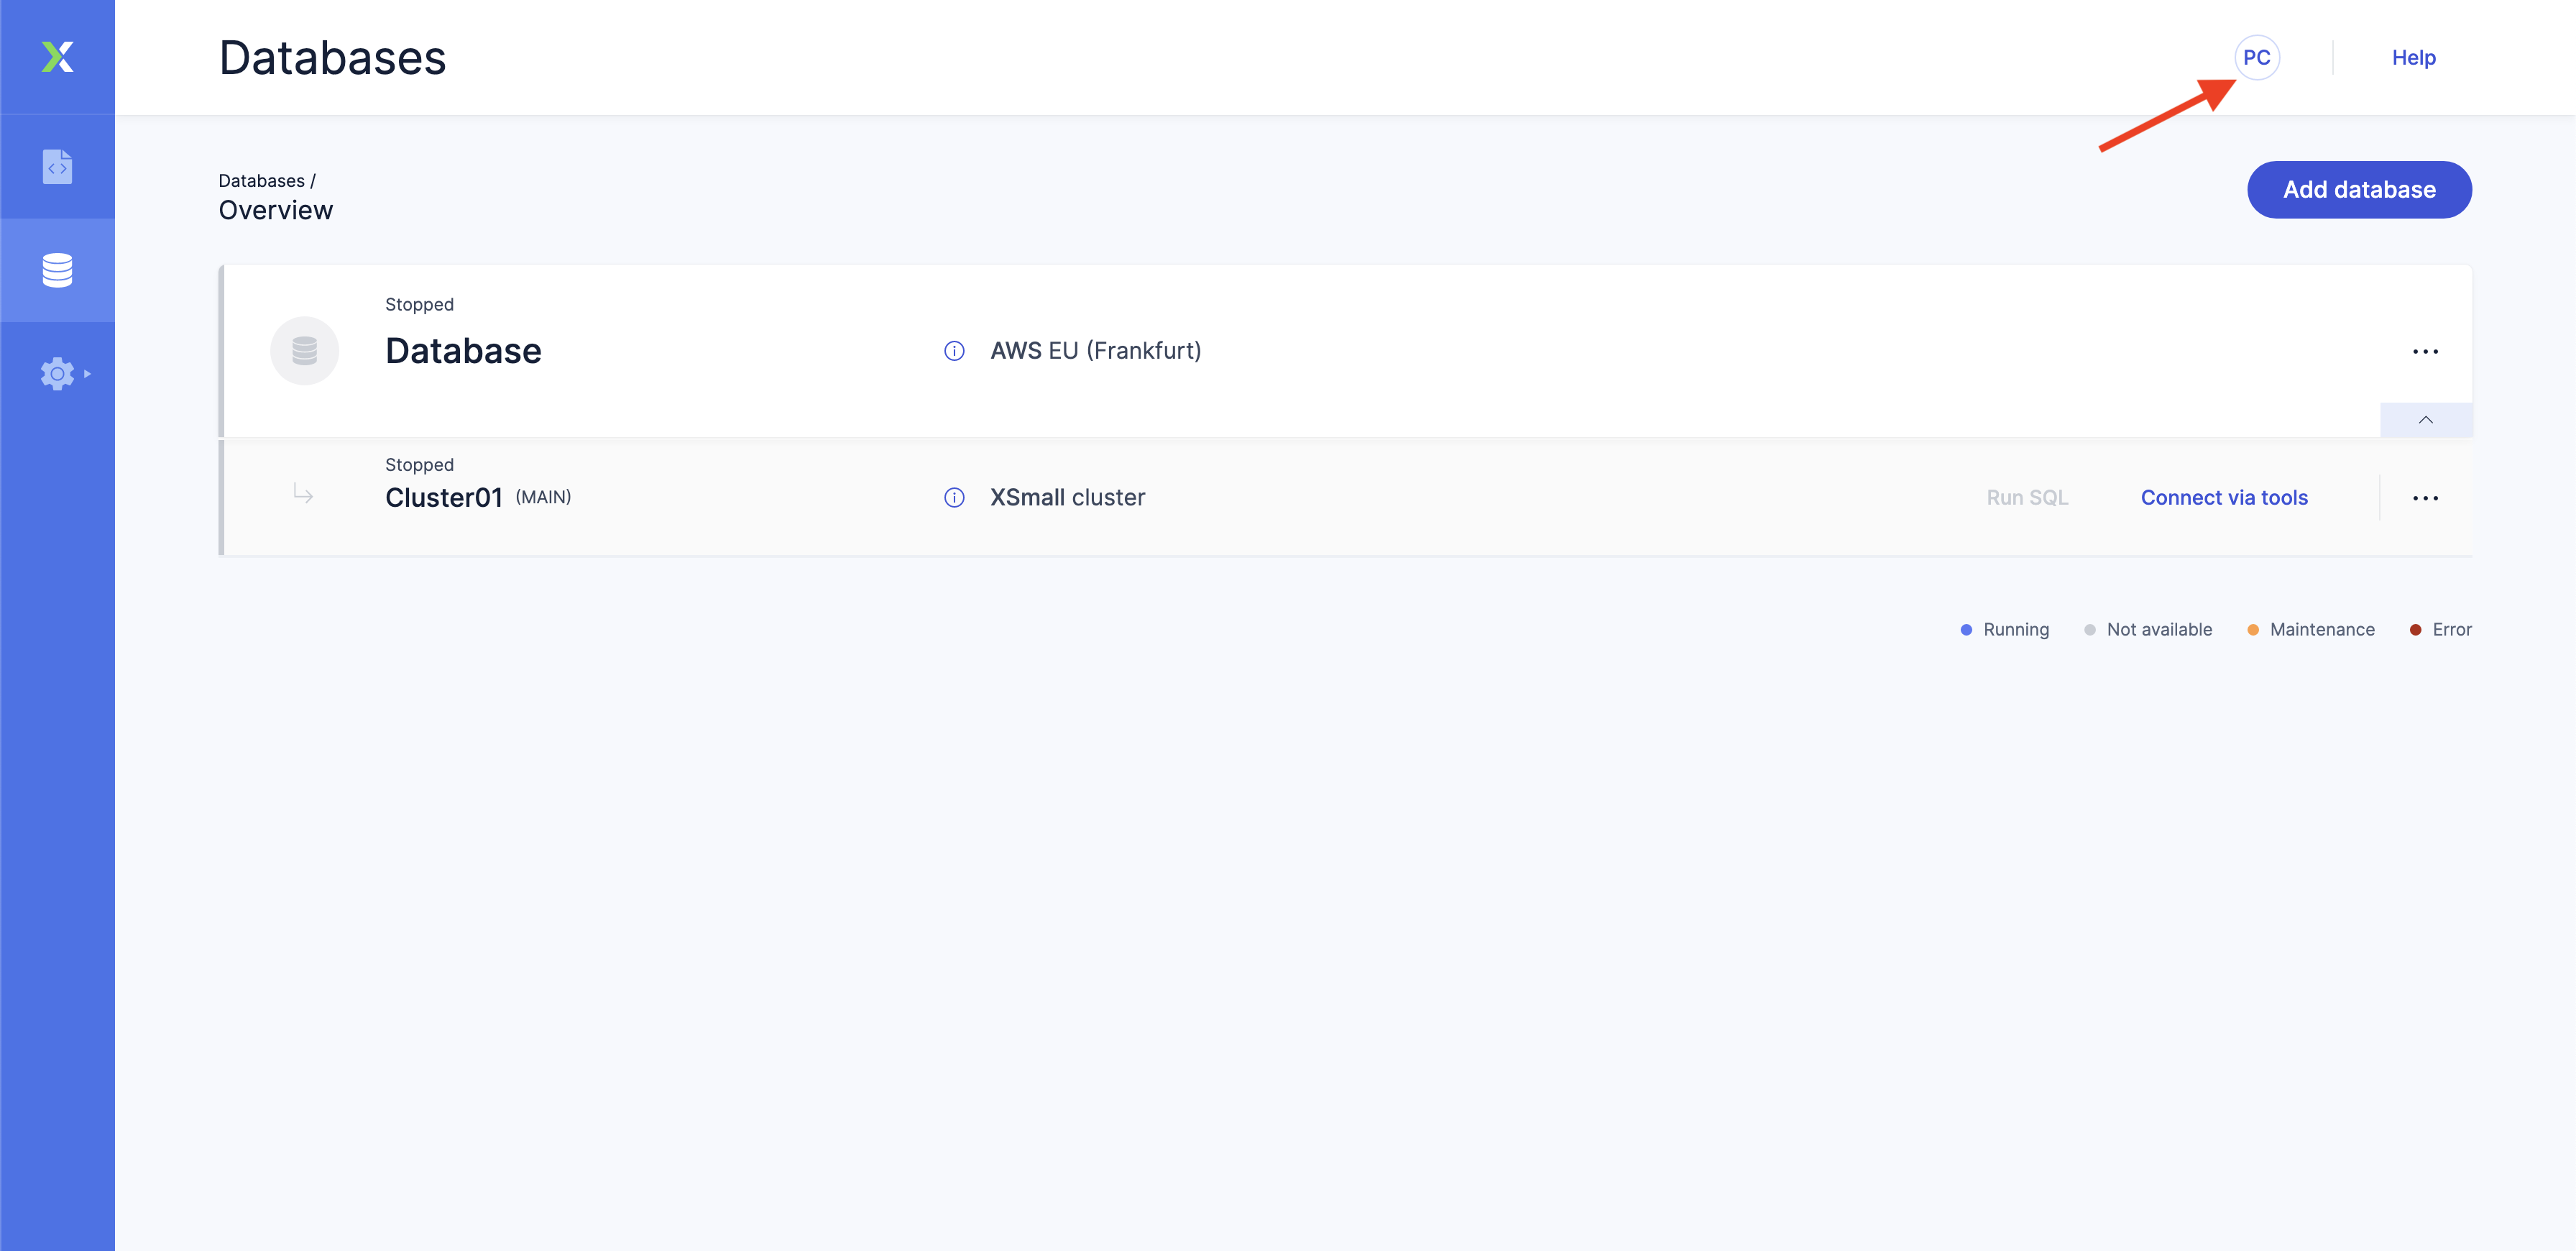
Task: Click the (MAIN) label next to Cluster01
Action: [x=543, y=498]
